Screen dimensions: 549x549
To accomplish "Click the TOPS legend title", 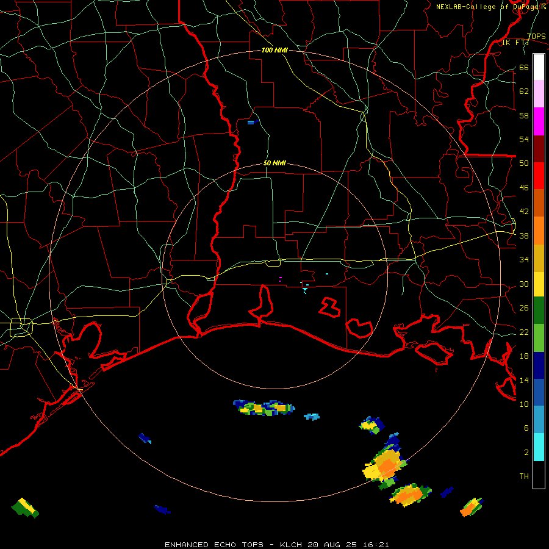I will (536, 36).
